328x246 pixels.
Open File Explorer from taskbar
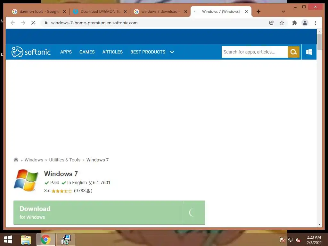[26, 240]
